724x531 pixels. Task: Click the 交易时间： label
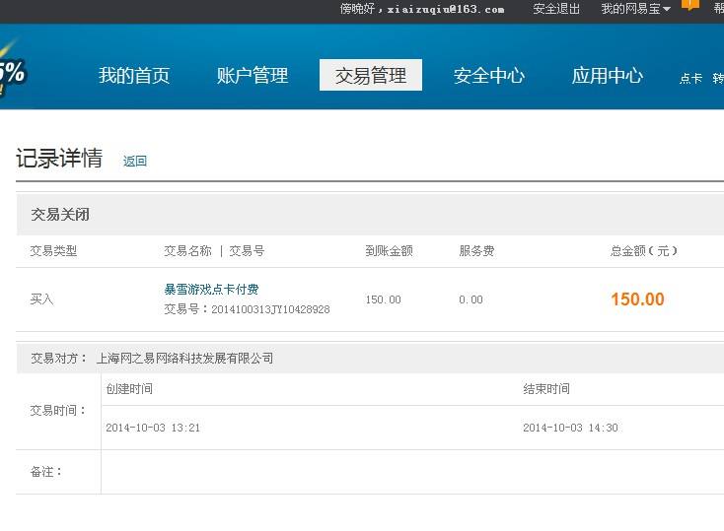point(58,410)
